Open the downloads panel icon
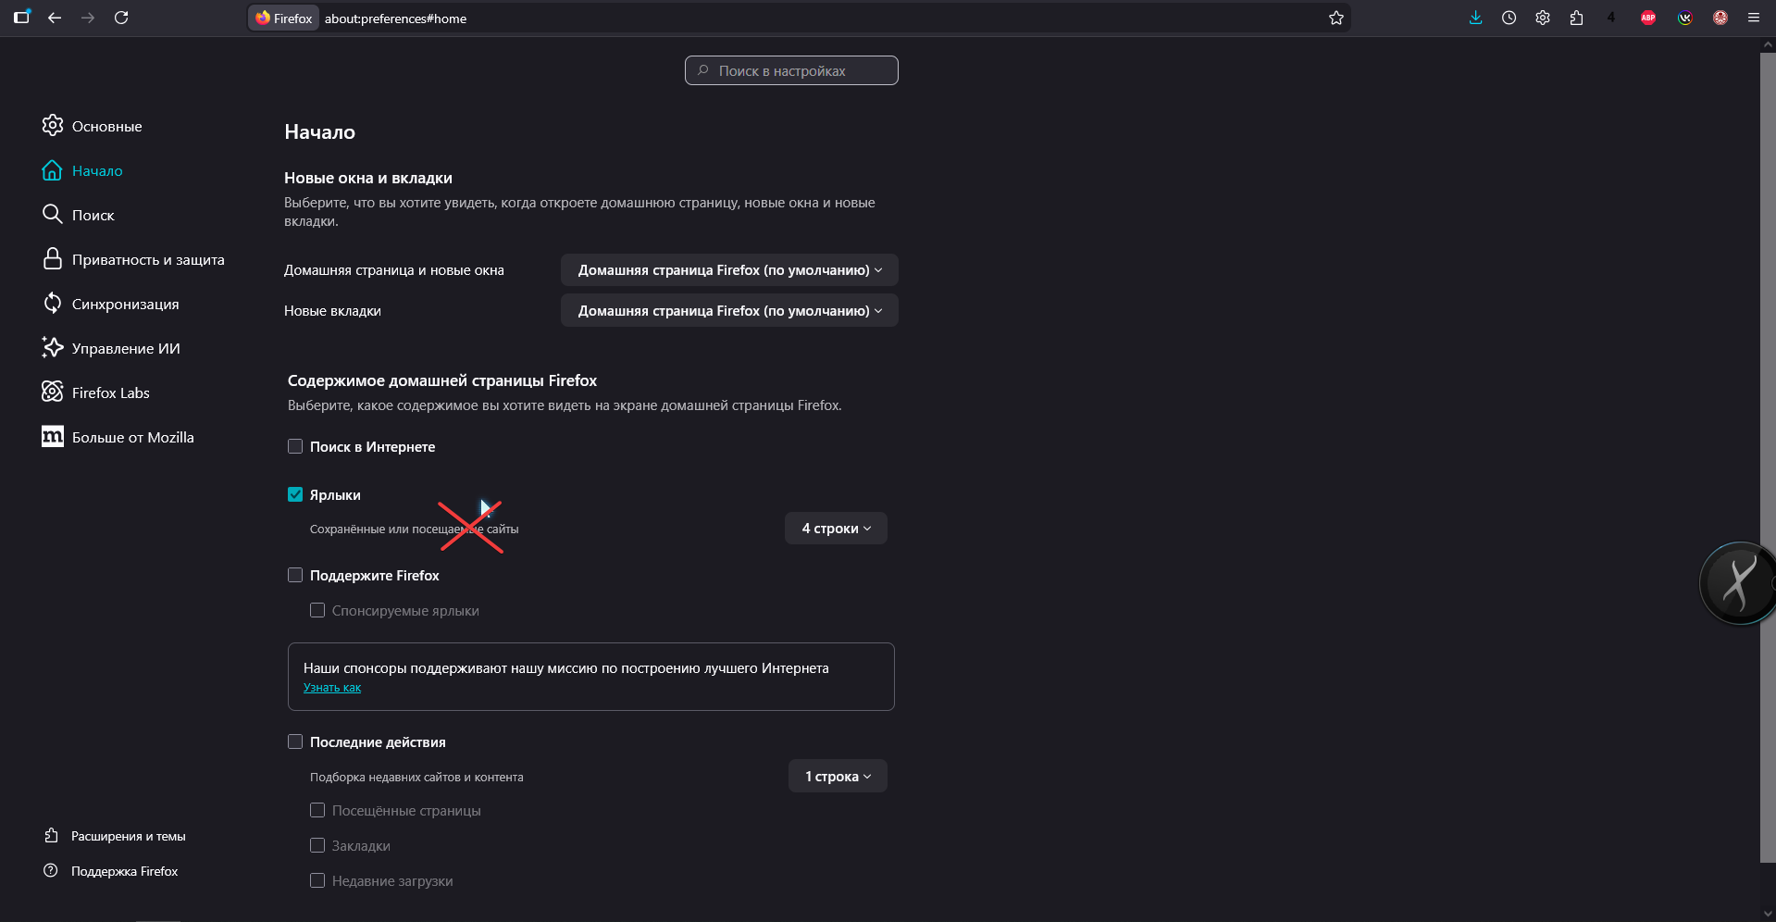 [1475, 18]
